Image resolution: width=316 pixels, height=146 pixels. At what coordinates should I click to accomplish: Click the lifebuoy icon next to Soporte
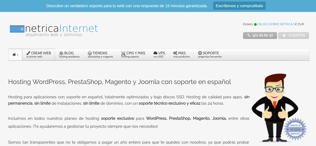tap(200, 53)
